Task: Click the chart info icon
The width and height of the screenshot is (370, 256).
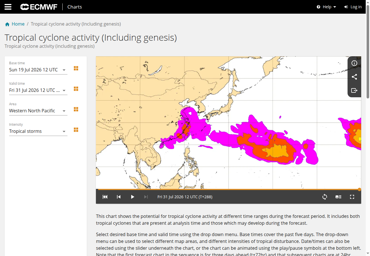Action: (x=354, y=63)
